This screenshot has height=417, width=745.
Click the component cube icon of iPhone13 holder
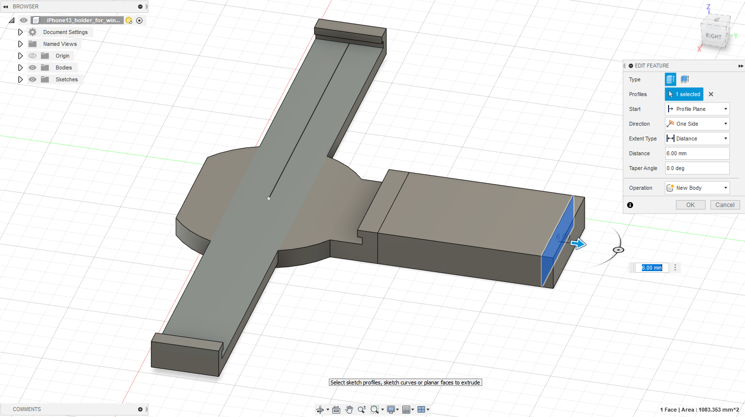tap(35, 20)
